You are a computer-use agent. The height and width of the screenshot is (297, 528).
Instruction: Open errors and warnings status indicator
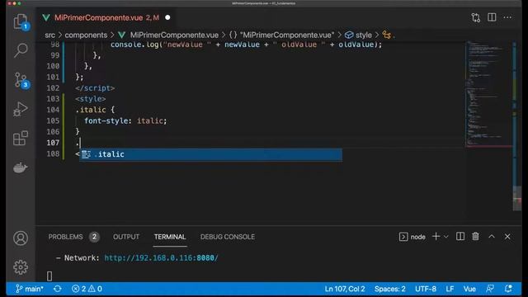coord(87,289)
